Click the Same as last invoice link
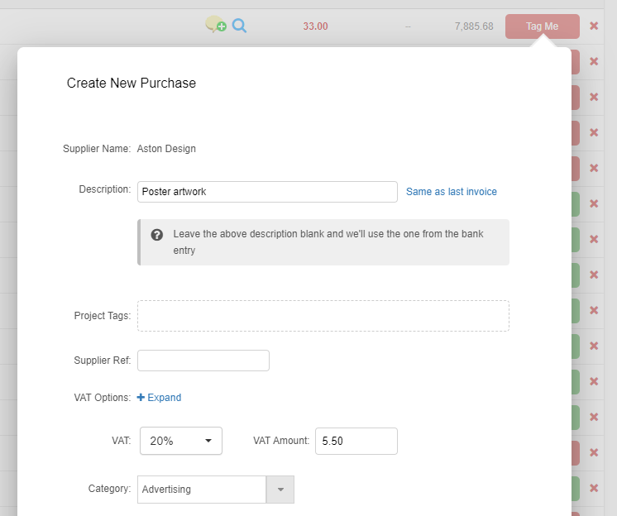 point(452,192)
